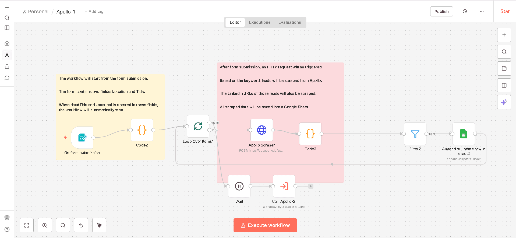516x238 pixels.
Task: Select the Wait node
Action: tap(239, 186)
